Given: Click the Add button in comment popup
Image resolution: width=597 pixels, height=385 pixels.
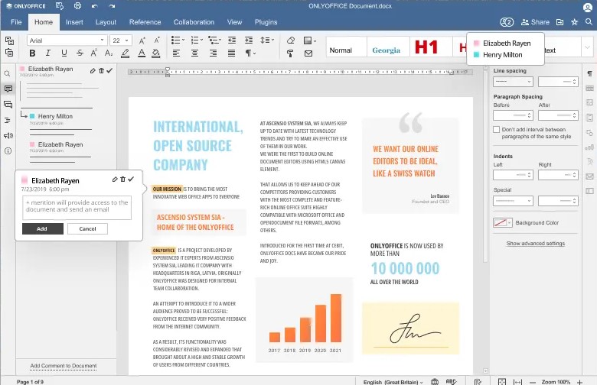Looking at the screenshot, I should (42, 228).
